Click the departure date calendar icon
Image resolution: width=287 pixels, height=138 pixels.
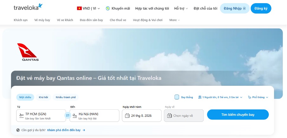tap(127, 116)
